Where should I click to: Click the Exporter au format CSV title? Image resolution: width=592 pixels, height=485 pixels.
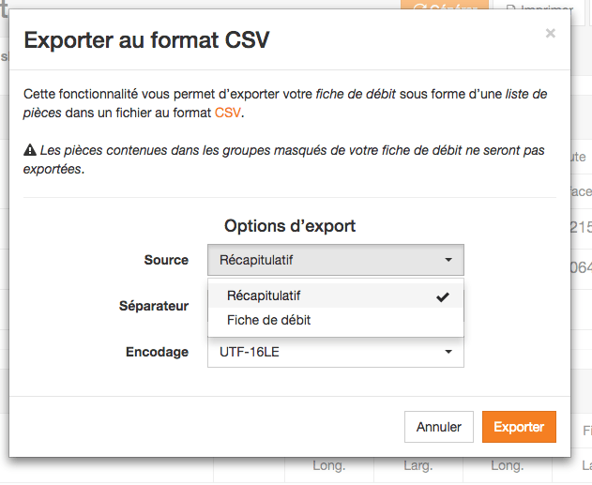coord(147,40)
